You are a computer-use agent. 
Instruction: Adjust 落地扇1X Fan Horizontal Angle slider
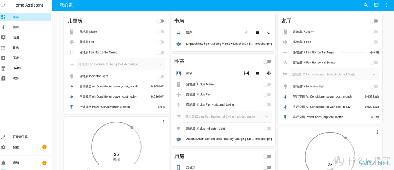pos(353,52)
